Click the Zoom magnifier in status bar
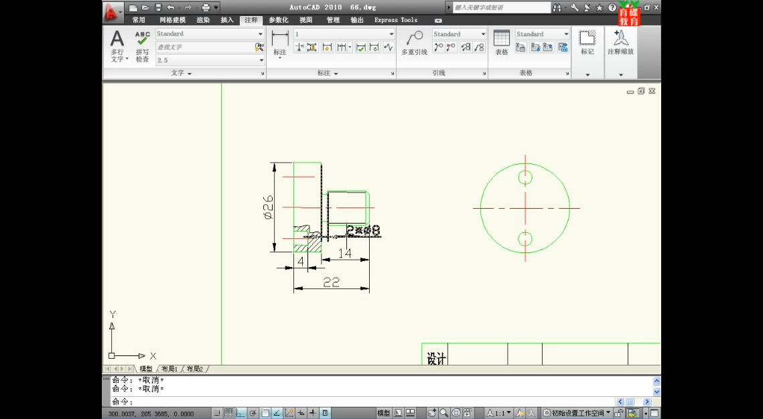 click(443, 413)
